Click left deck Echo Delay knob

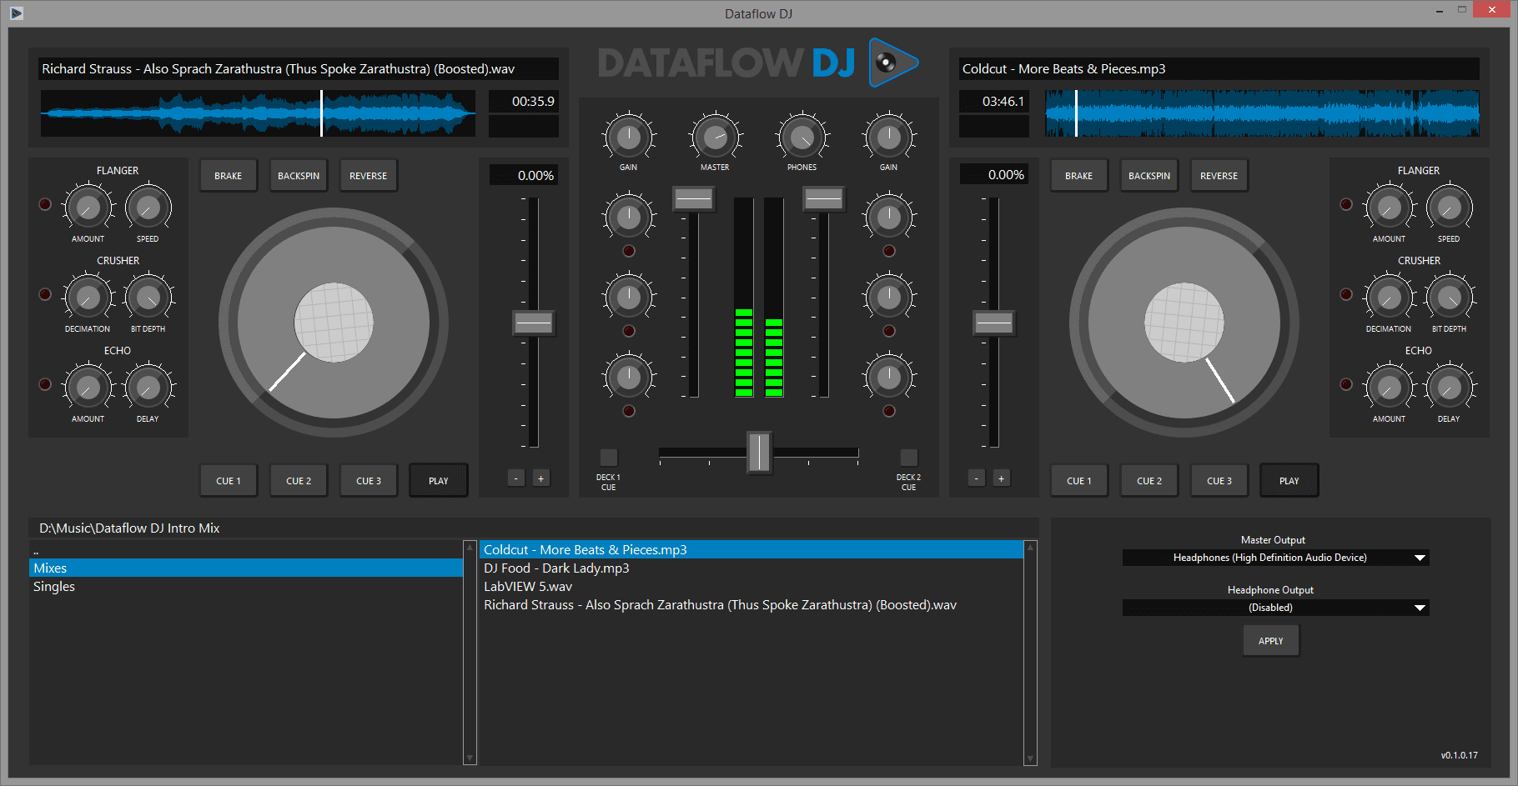click(148, 388)
